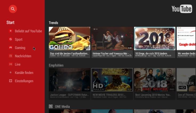Click the 16:34 duration badge

(87, 48)
